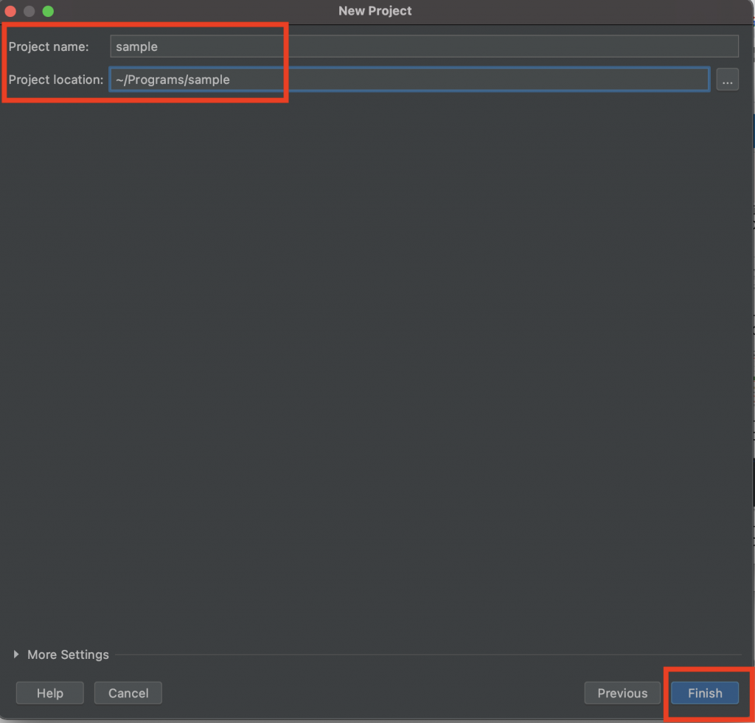755x723 pixels.
Task: Click Finish to create the project
Action: [704, 693]
